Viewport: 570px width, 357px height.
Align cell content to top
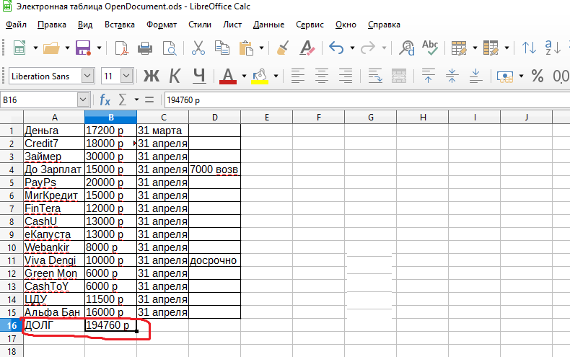[428, 76]
